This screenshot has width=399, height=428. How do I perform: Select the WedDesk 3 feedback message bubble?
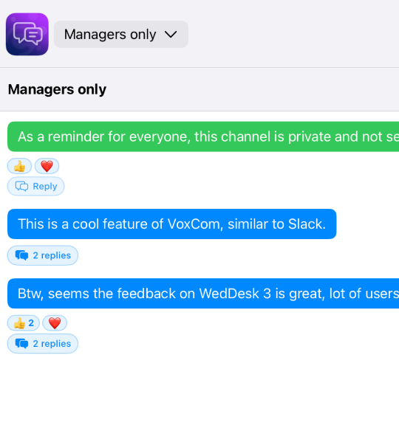point(203,294)
